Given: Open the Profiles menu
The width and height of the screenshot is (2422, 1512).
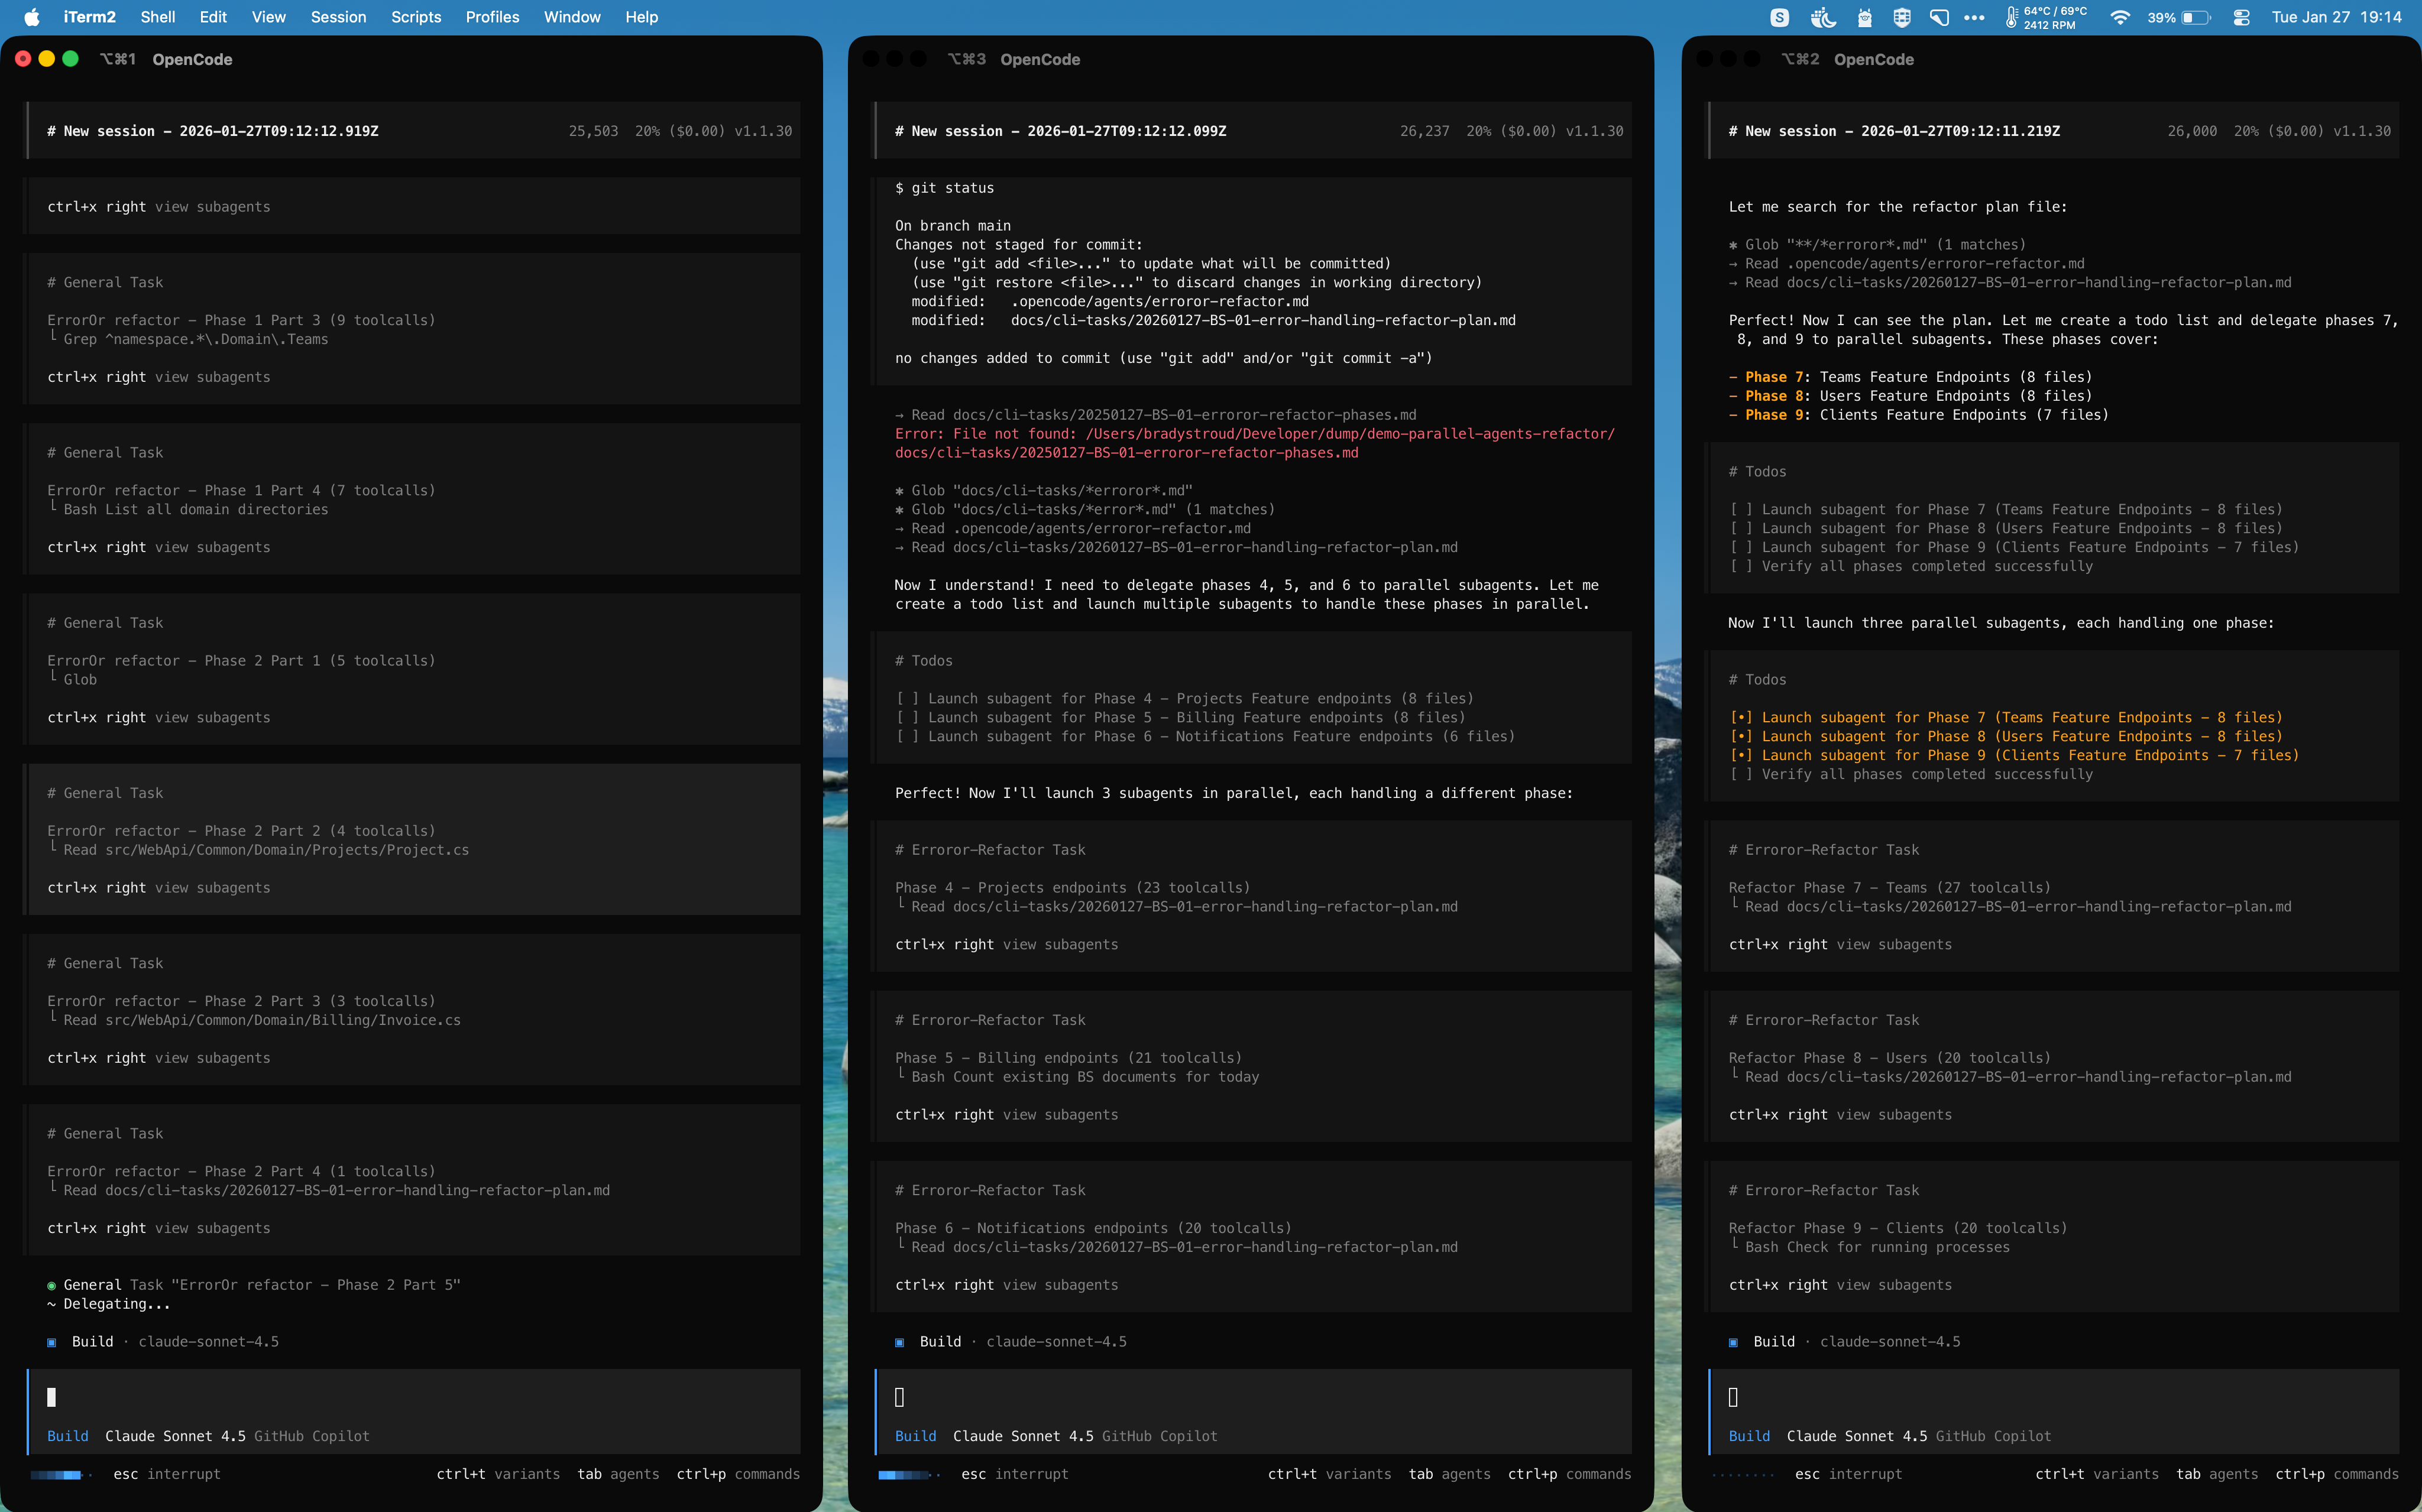Looking at the screenshot, I should (x=492, y=17).
